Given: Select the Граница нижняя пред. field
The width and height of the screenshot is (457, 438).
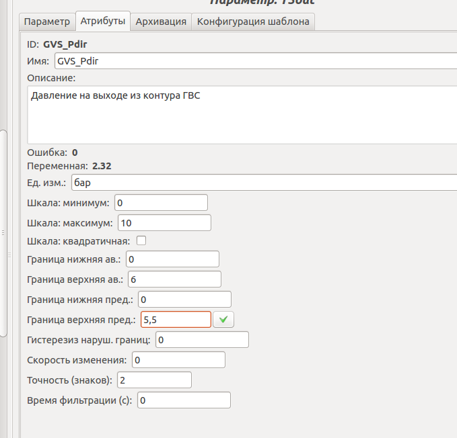Looking at the screenshot, I should click(x=184, y=299).
